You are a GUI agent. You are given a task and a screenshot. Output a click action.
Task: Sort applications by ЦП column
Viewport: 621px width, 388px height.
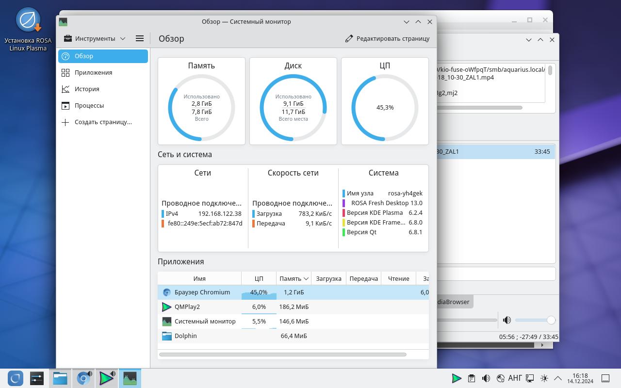pos(259,278)
